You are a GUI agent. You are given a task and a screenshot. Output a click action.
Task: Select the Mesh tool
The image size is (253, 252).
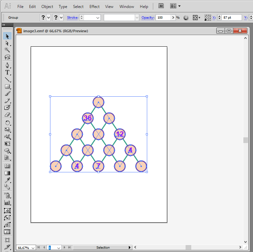(7, 166)
